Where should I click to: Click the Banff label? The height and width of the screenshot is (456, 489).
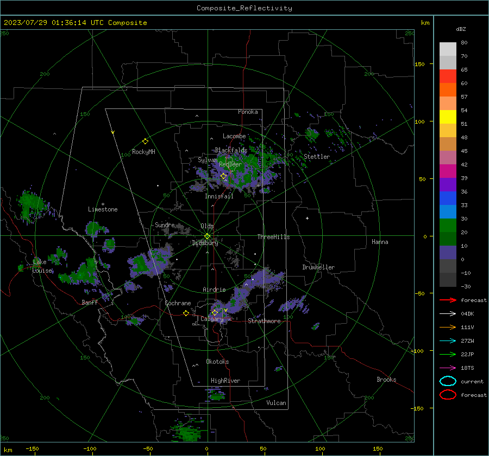point(90,302)
